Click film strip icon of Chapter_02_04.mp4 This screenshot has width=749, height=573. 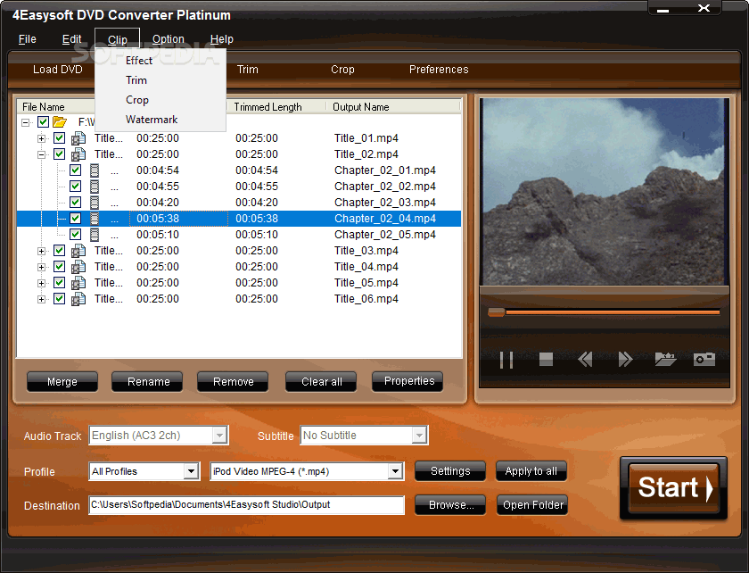(95, 219)
